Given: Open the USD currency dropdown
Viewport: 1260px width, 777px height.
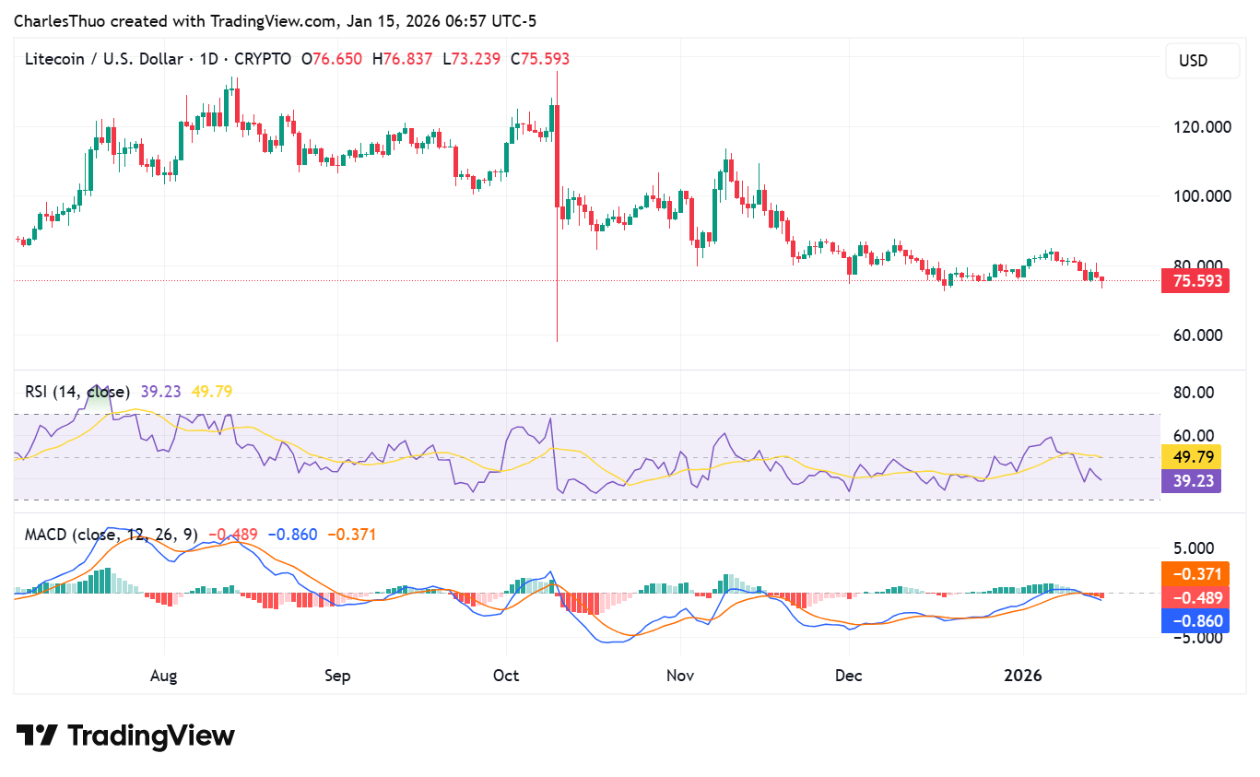Looking at the screenshot, I should tap(1202, 61).
